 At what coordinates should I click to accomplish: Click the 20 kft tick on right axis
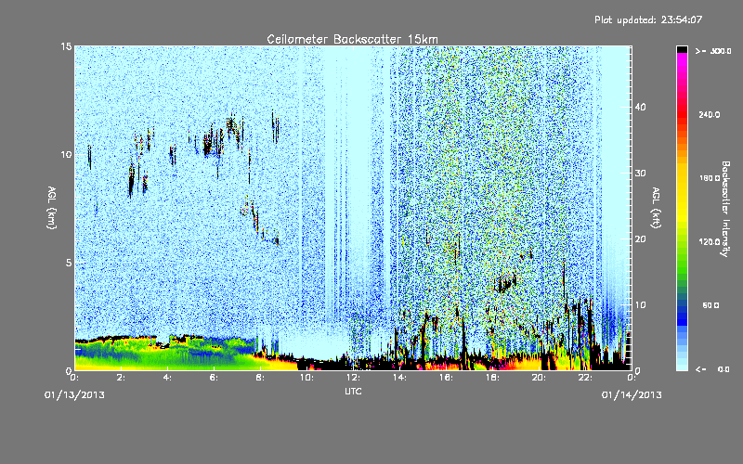click(640, 239)
